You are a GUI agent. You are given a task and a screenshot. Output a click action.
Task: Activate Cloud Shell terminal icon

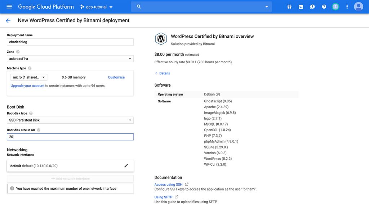point(301,7)
